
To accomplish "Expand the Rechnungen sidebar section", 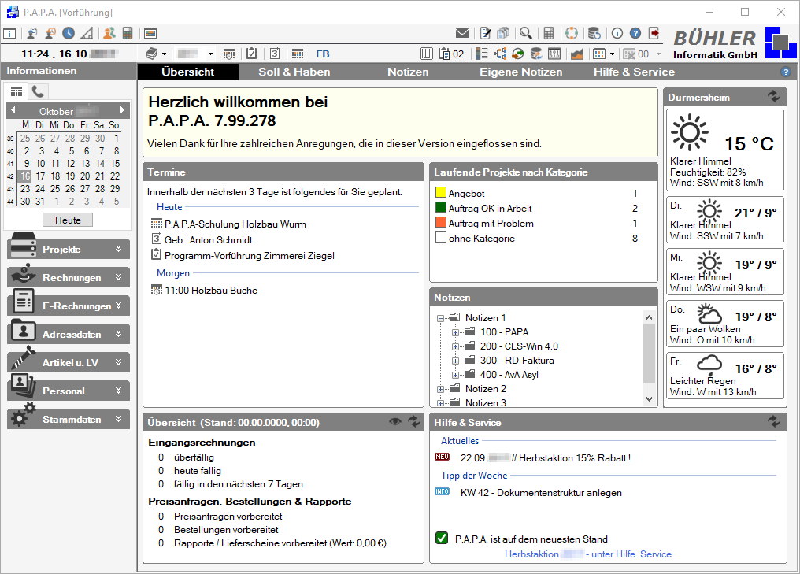I will click(69, 277).
